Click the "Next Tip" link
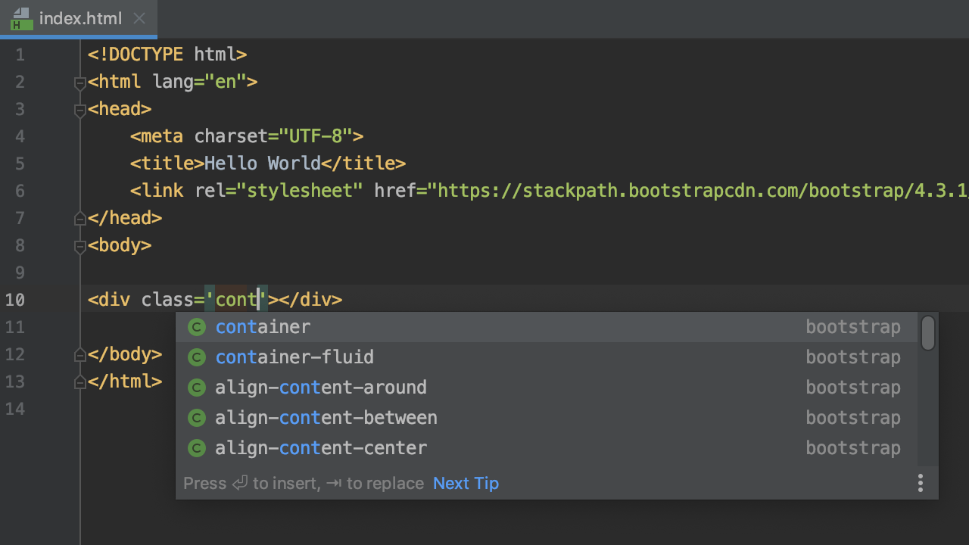Viewport: 969px width, 545px height. [x=466, y=483]
